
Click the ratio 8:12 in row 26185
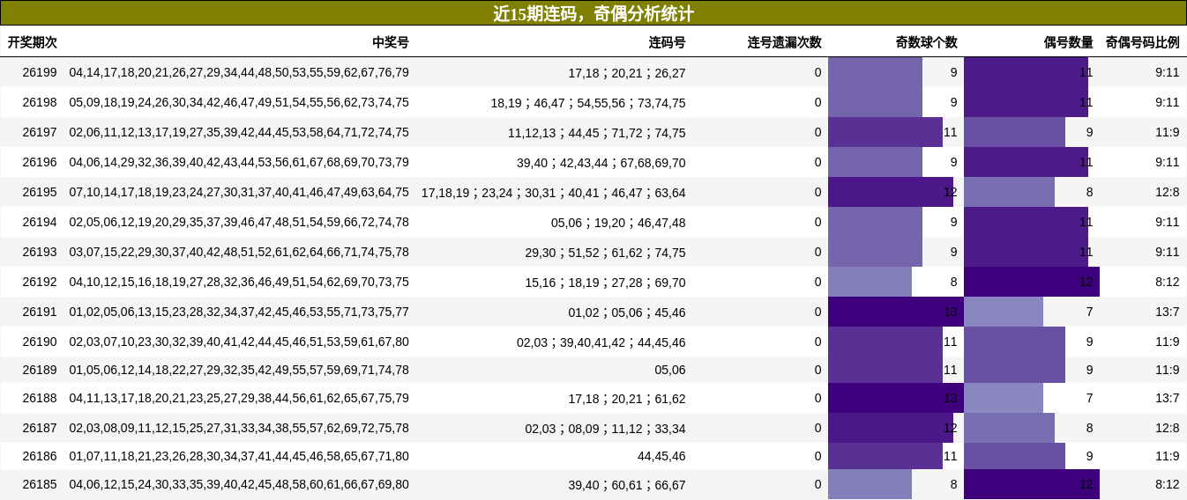[1168, 484]
